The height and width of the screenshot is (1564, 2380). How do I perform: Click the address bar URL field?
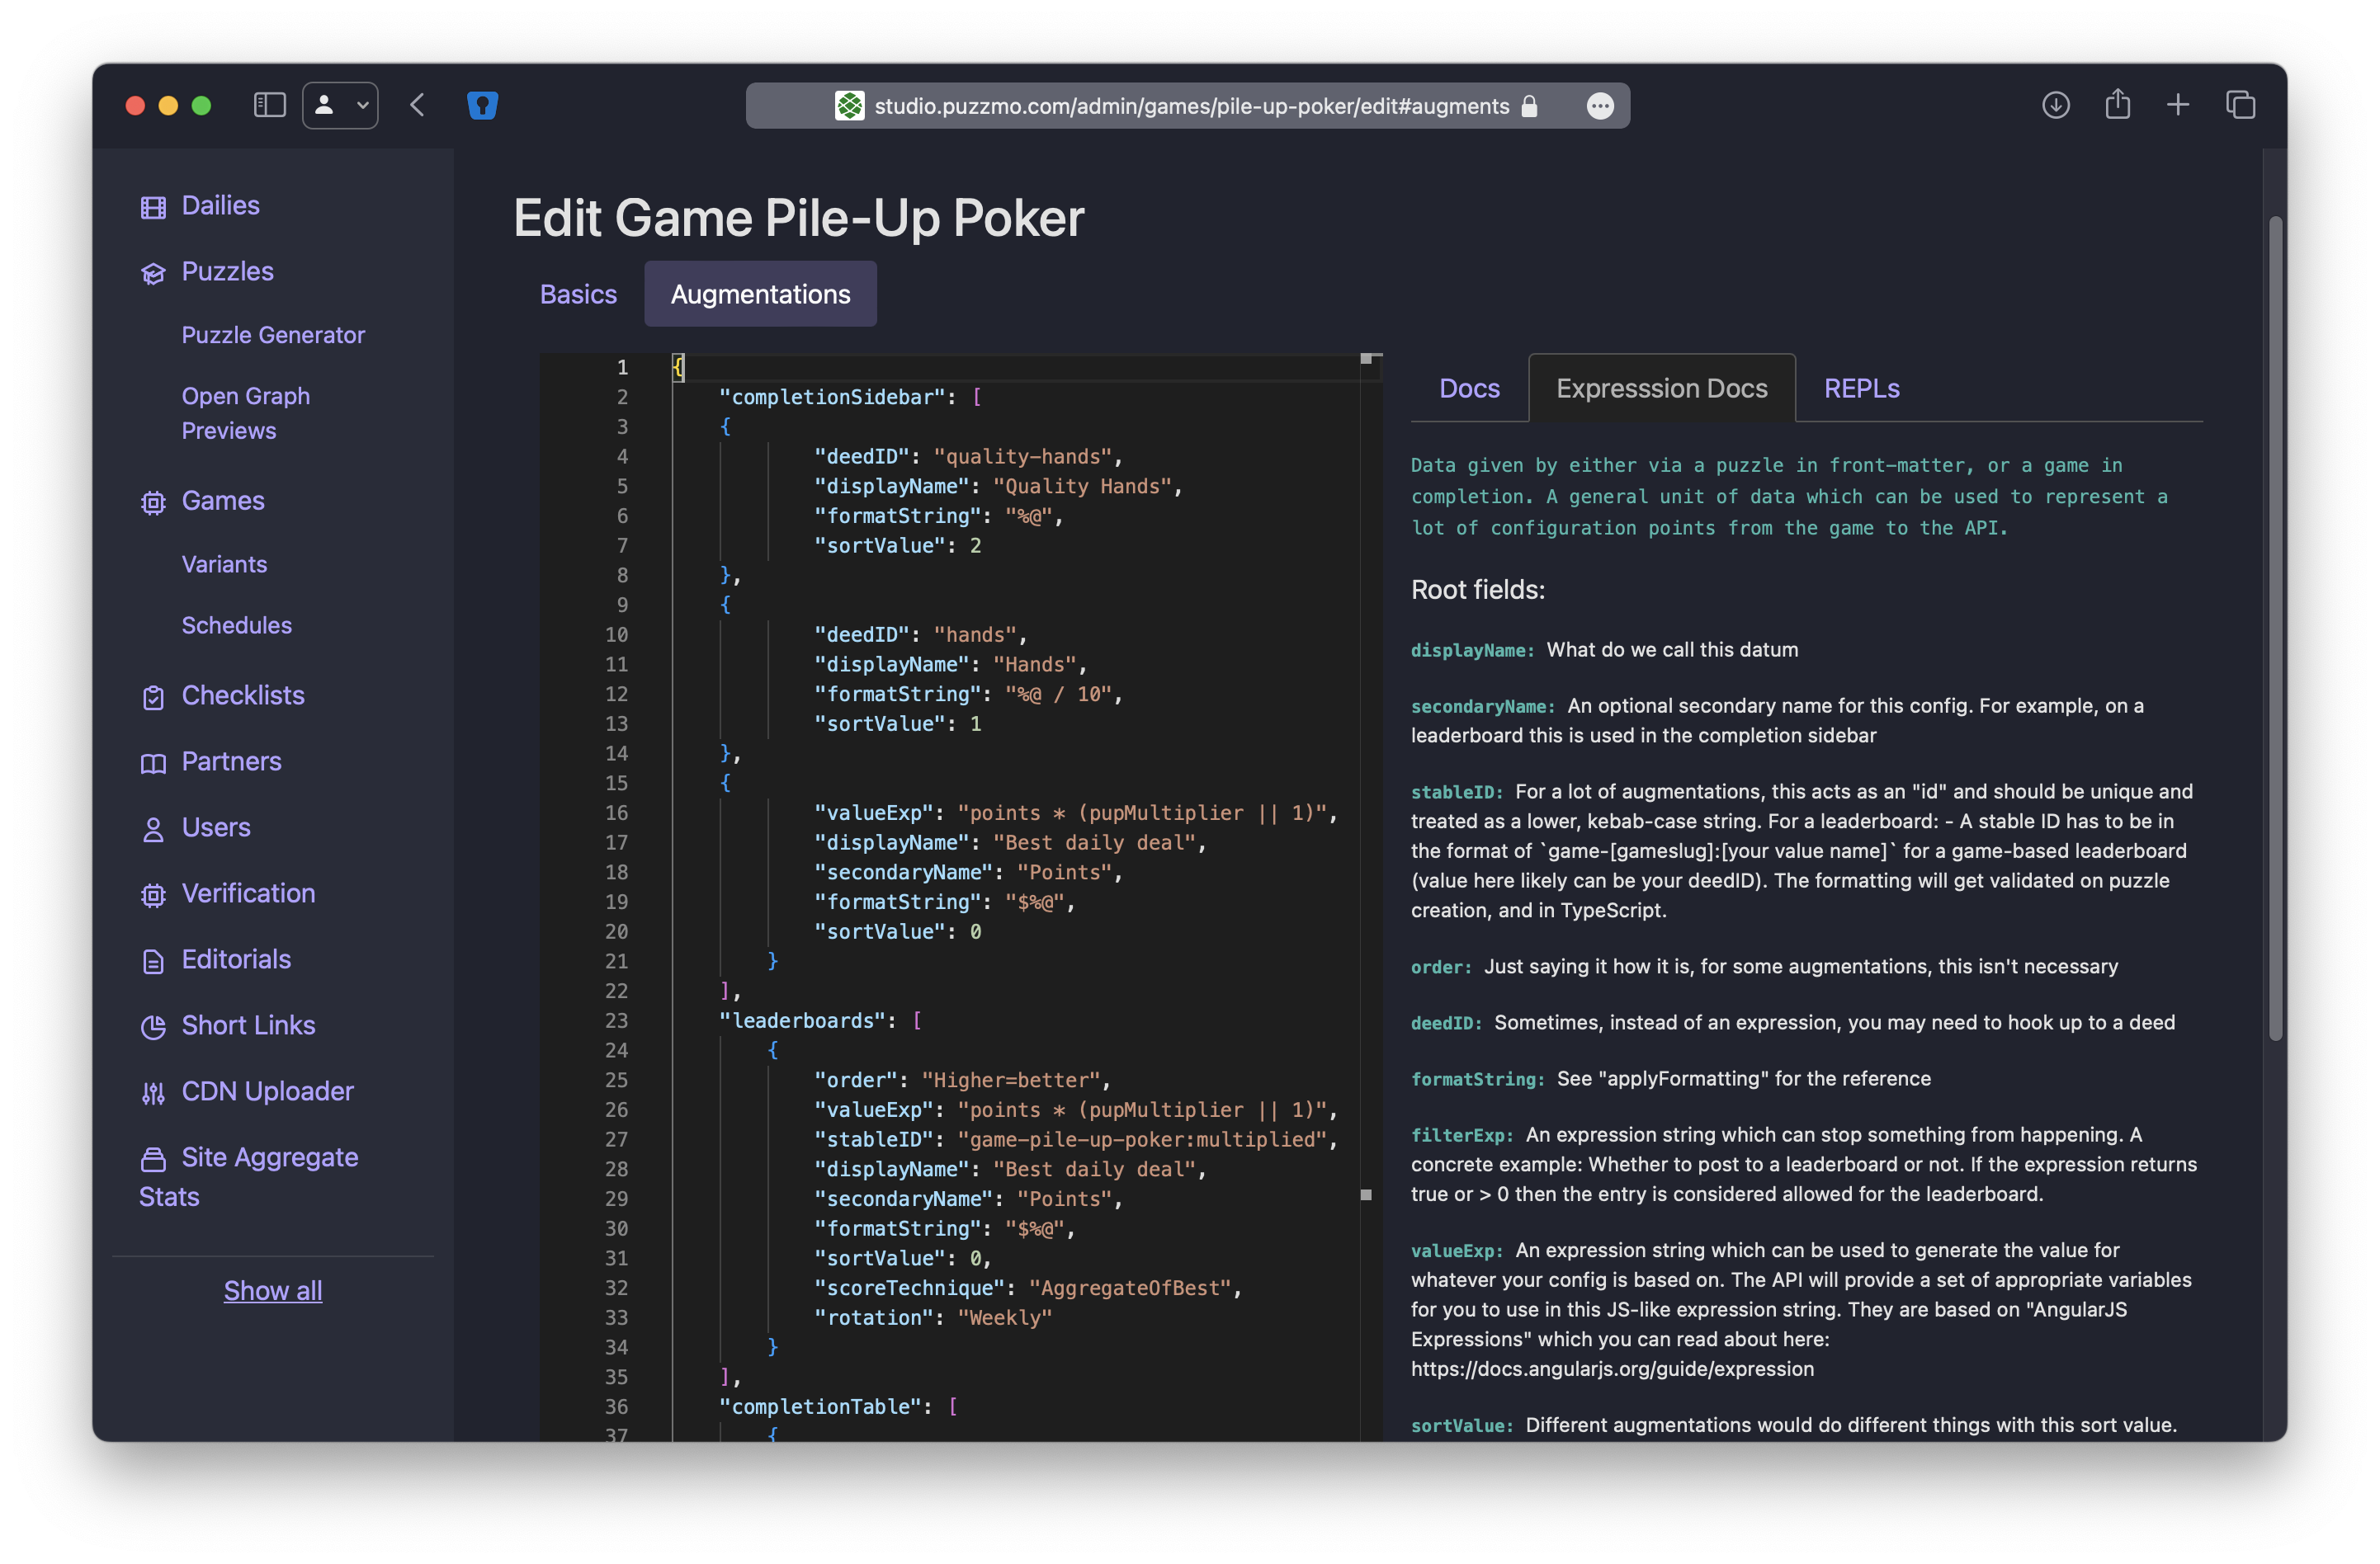[1190, 106]
